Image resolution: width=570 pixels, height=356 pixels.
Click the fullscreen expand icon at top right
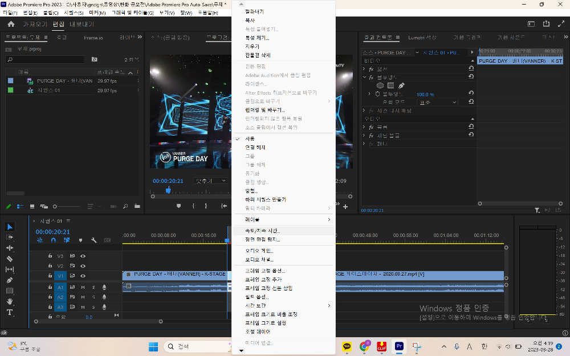pyautogui.click(x=561, y=24)
